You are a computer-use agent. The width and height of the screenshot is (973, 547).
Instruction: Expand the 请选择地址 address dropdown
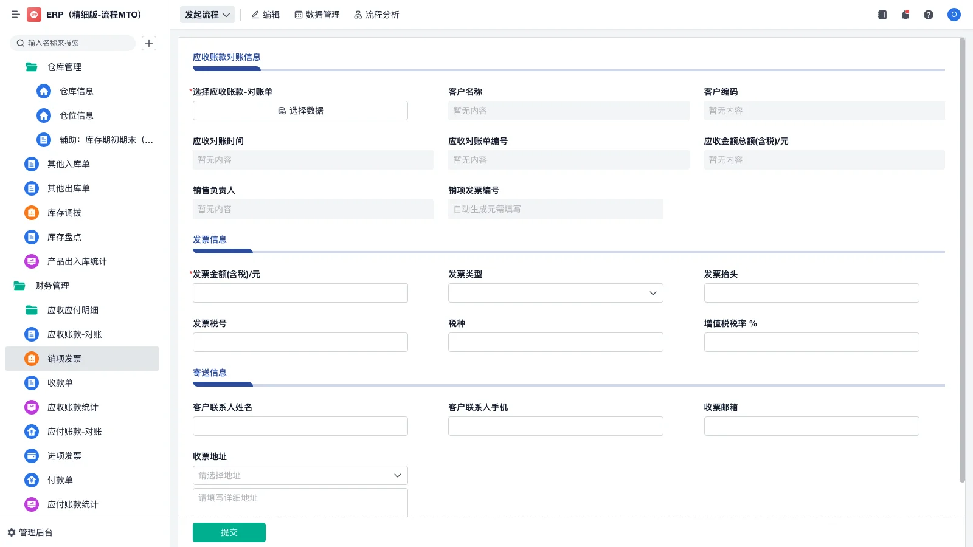pyautogui.click(x=300, y=475)
